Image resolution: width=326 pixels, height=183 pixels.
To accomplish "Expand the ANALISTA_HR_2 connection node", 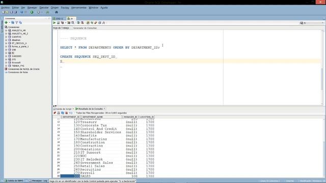I will 6,34.
